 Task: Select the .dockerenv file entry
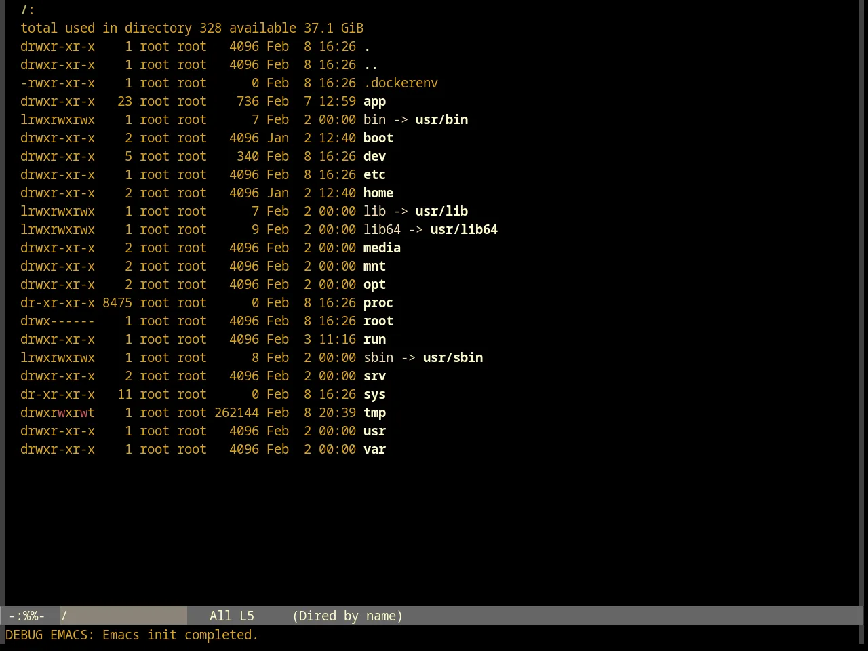point(401,83)
